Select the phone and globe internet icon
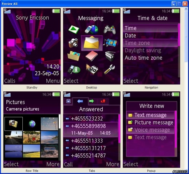This screenshot has width=189, height=174. click(x=92, y=29)
